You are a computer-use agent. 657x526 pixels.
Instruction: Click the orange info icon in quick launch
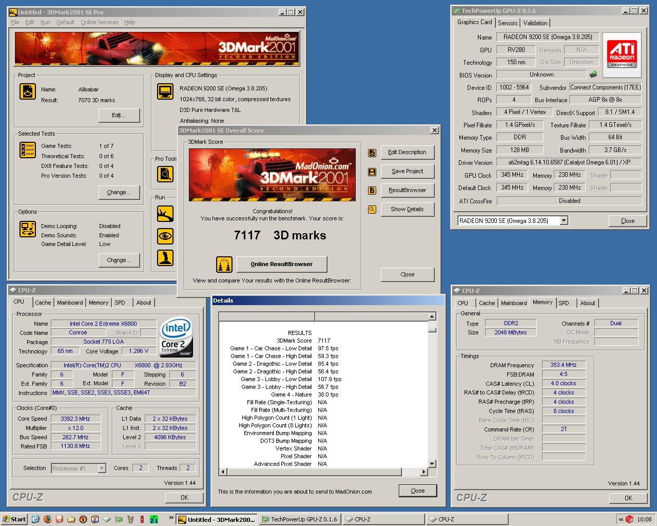point(83,519)
